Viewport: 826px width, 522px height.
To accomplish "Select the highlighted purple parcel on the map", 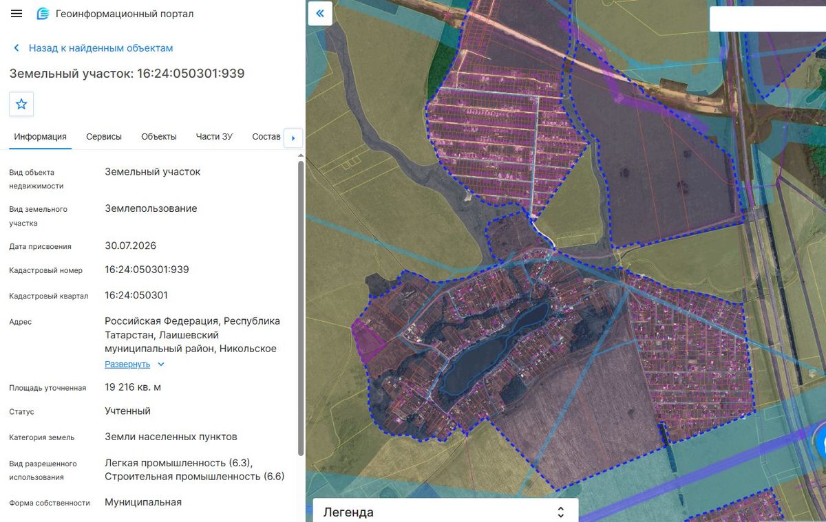I will coord(367,340).
